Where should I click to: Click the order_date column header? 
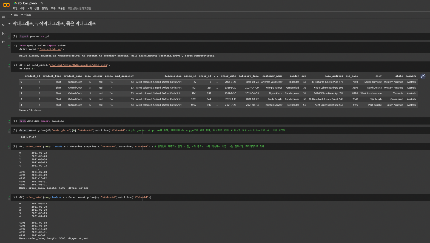click(228, 76)
